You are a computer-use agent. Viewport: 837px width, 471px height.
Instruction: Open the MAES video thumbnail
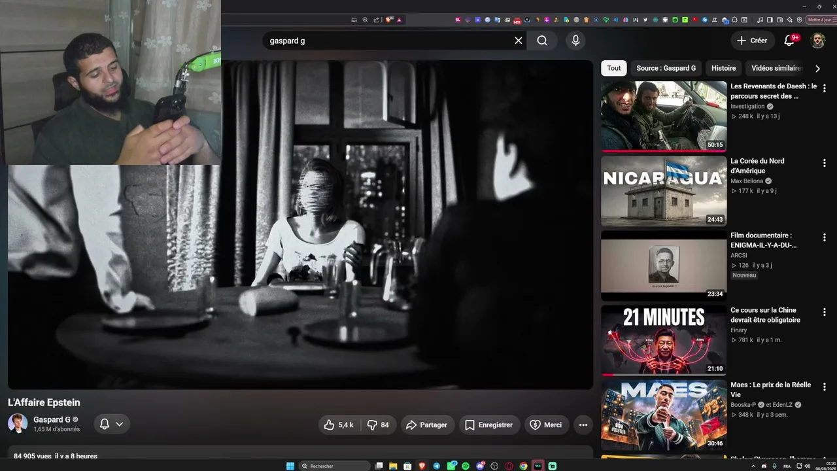click(x=664, y=415)
